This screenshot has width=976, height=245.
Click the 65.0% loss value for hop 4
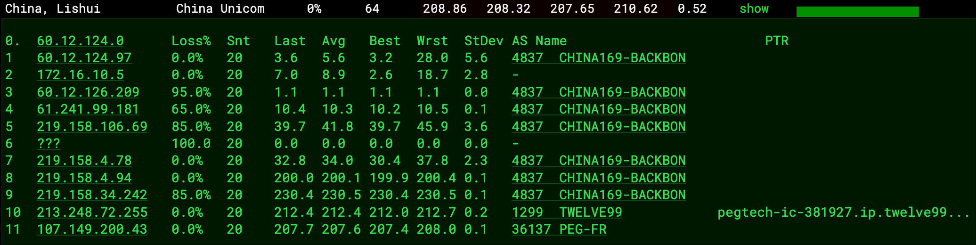coord(191,109)
